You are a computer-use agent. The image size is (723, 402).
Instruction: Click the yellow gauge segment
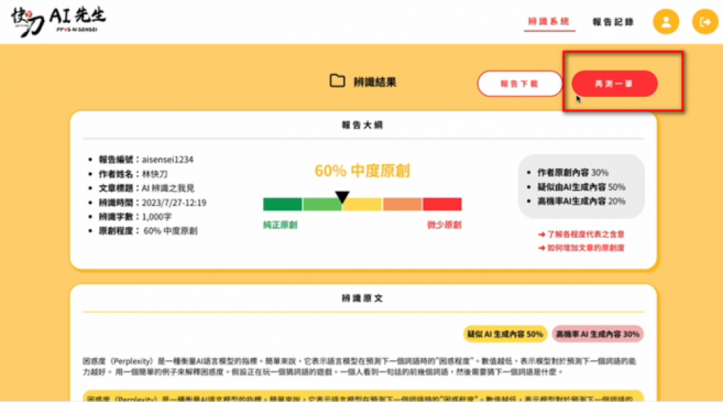tap(362, 205)
